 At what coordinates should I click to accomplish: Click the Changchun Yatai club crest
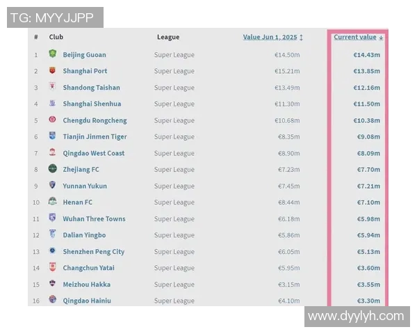point(53,268)
